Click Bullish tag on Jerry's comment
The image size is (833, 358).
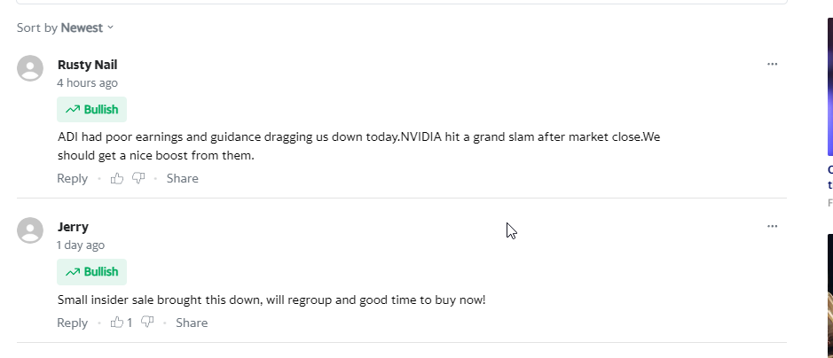pyautogui.click(x=92, y=272)
